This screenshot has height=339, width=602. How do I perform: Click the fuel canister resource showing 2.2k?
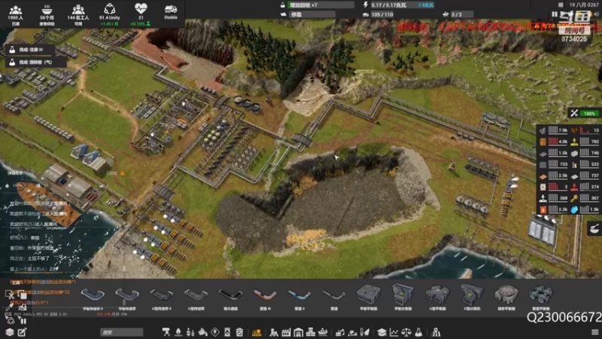coord(554,209)
